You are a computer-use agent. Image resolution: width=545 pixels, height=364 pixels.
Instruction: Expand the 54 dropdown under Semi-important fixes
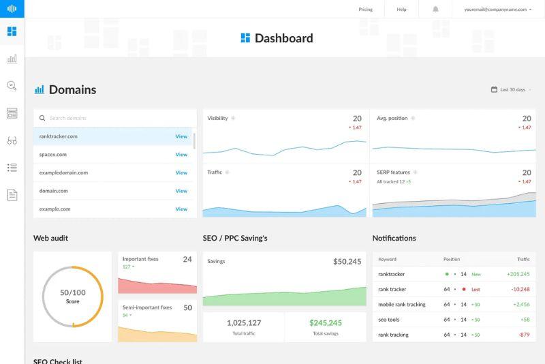coord(127,315)
